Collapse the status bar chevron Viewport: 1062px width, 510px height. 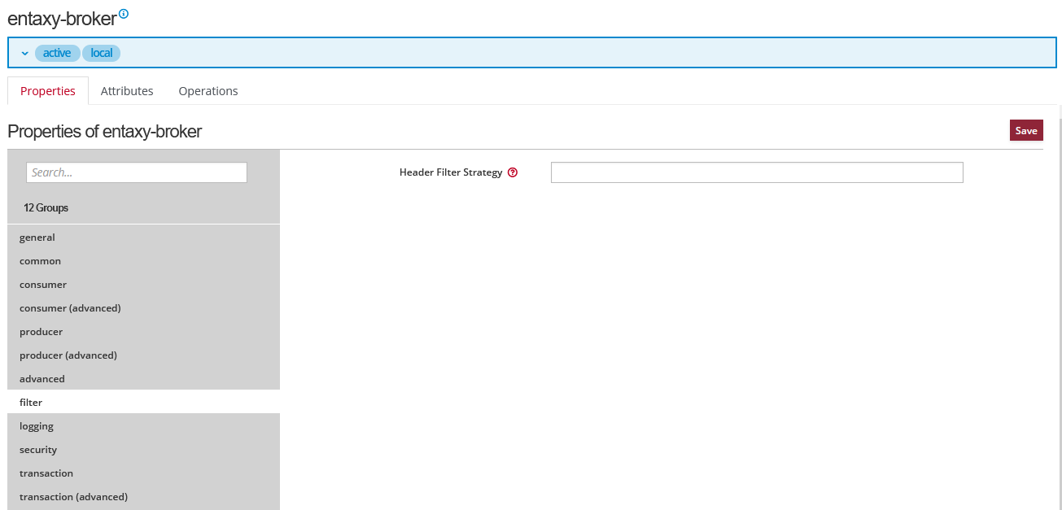click(x=24, y=54)
